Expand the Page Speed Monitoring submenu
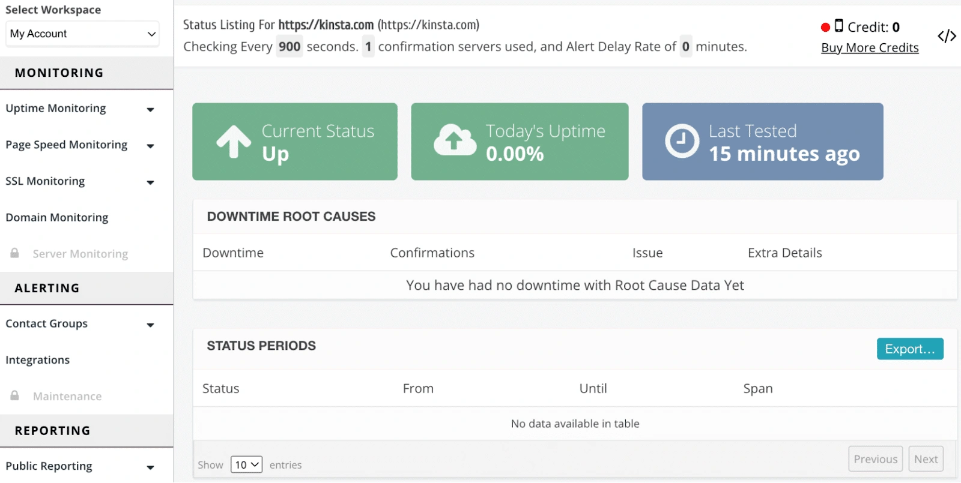This screenshot has height=483, width=961. [150, 146]
